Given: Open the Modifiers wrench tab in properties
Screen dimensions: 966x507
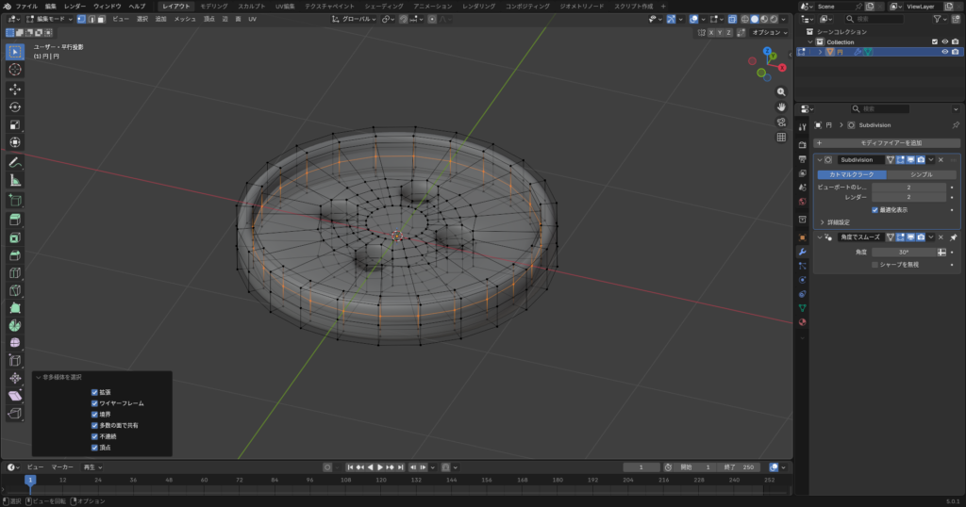Looking at the screenshot, I should coord(802,252).
